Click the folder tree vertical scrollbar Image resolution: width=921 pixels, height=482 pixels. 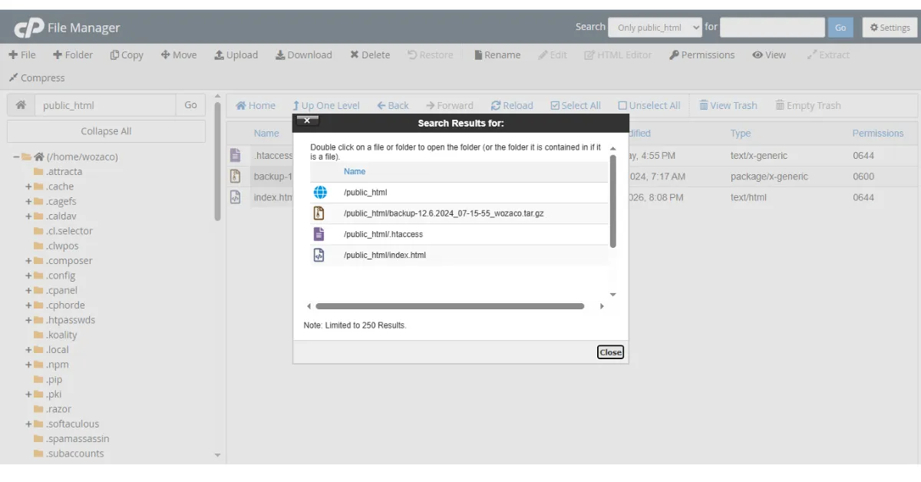pyautogui.click(x=217, y=161)
